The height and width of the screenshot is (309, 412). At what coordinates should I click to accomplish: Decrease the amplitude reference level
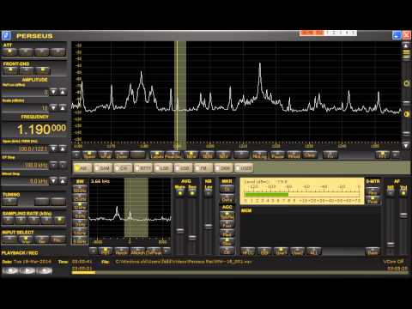[x=53, y=92]
